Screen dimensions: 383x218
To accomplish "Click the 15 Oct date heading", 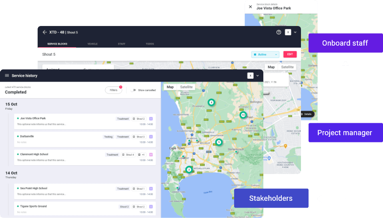I will coord(11,104).
